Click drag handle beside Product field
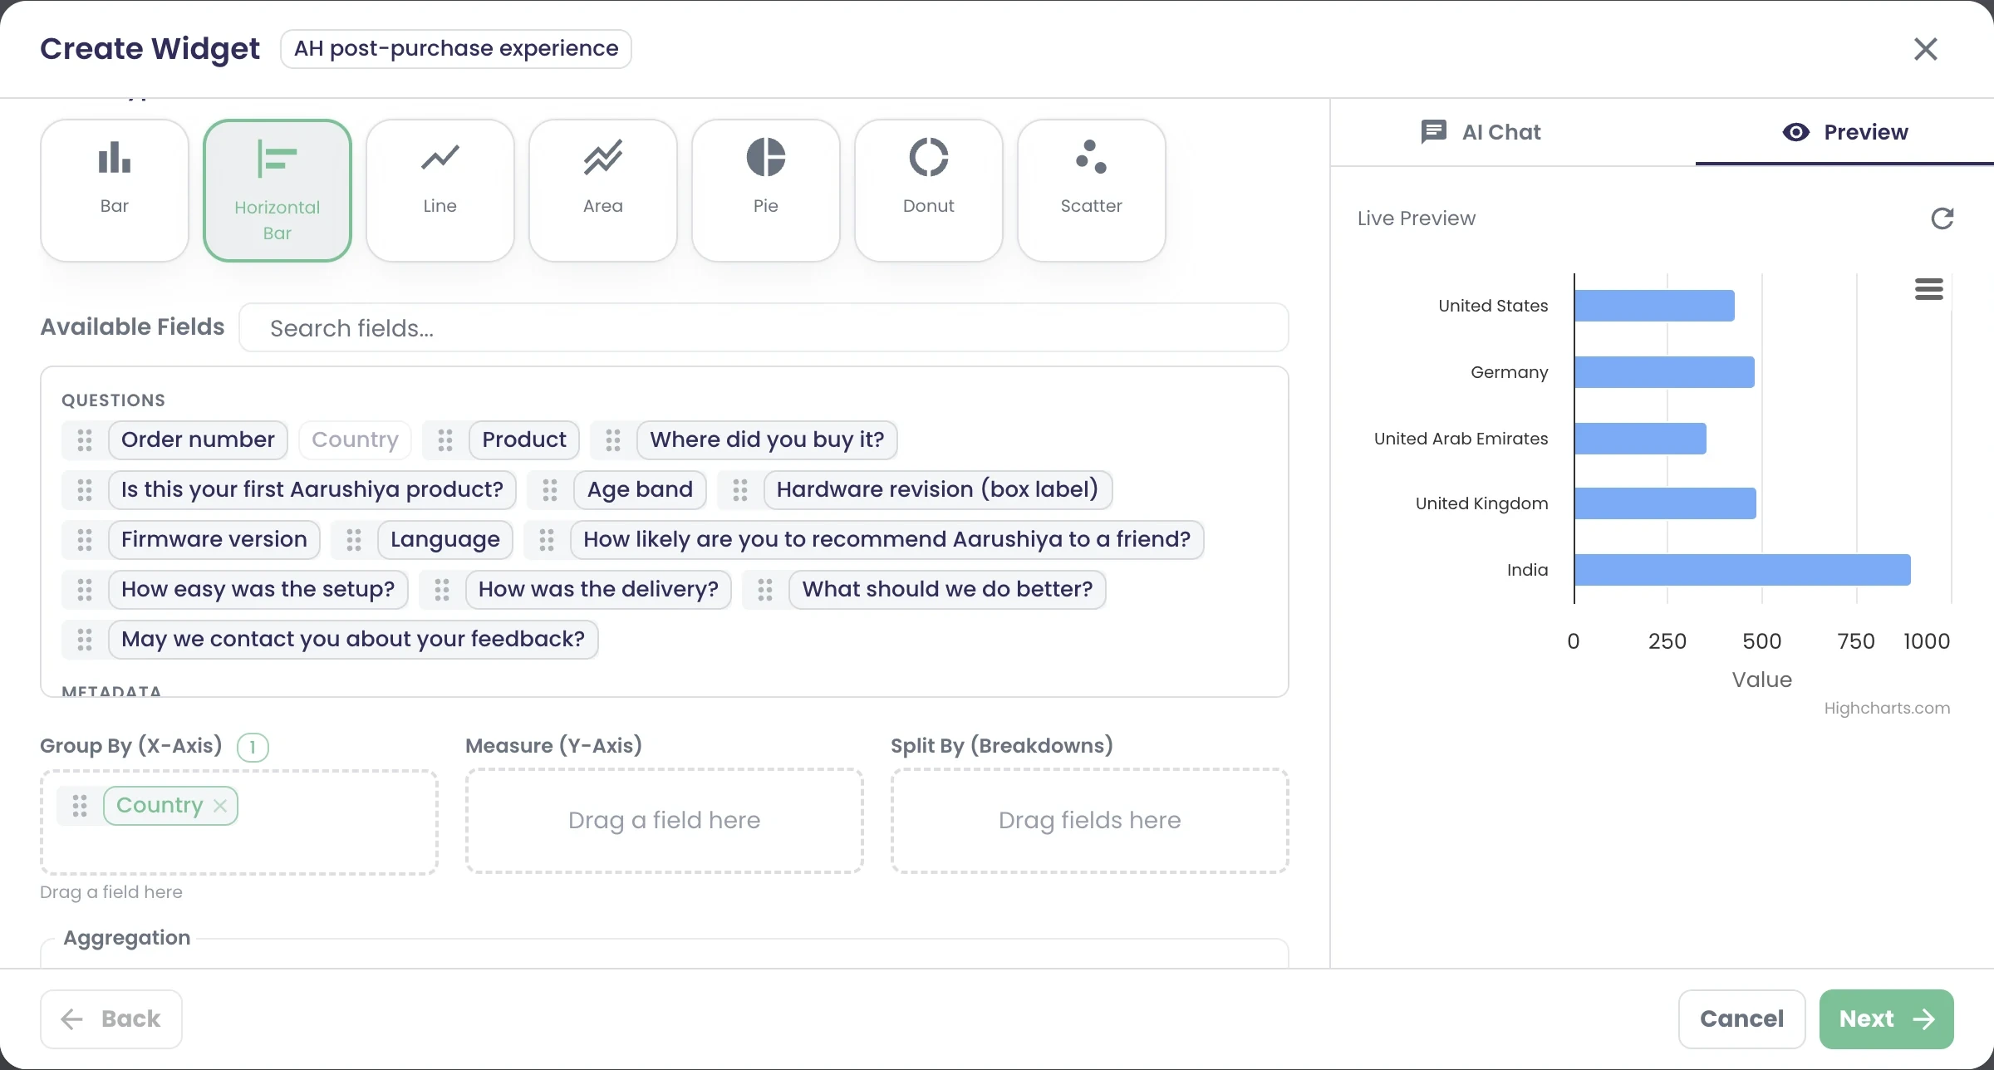This screenshot has height=1070, width=1994. point(445,440)
